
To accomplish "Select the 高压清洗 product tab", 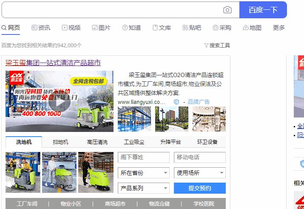I will tap(97, 142).
